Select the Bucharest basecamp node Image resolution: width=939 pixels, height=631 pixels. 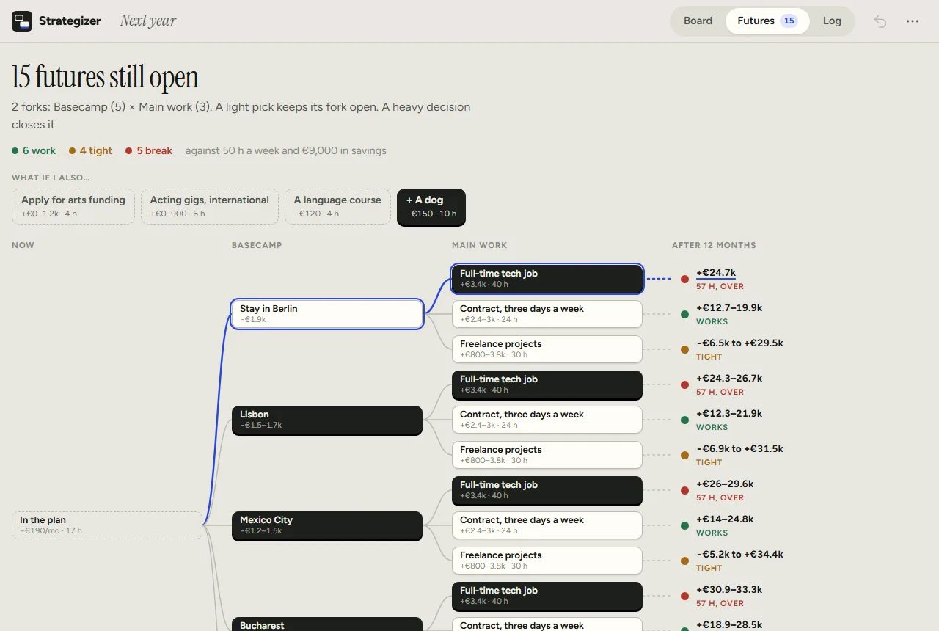pyautogui.click(x=327, y=624)
